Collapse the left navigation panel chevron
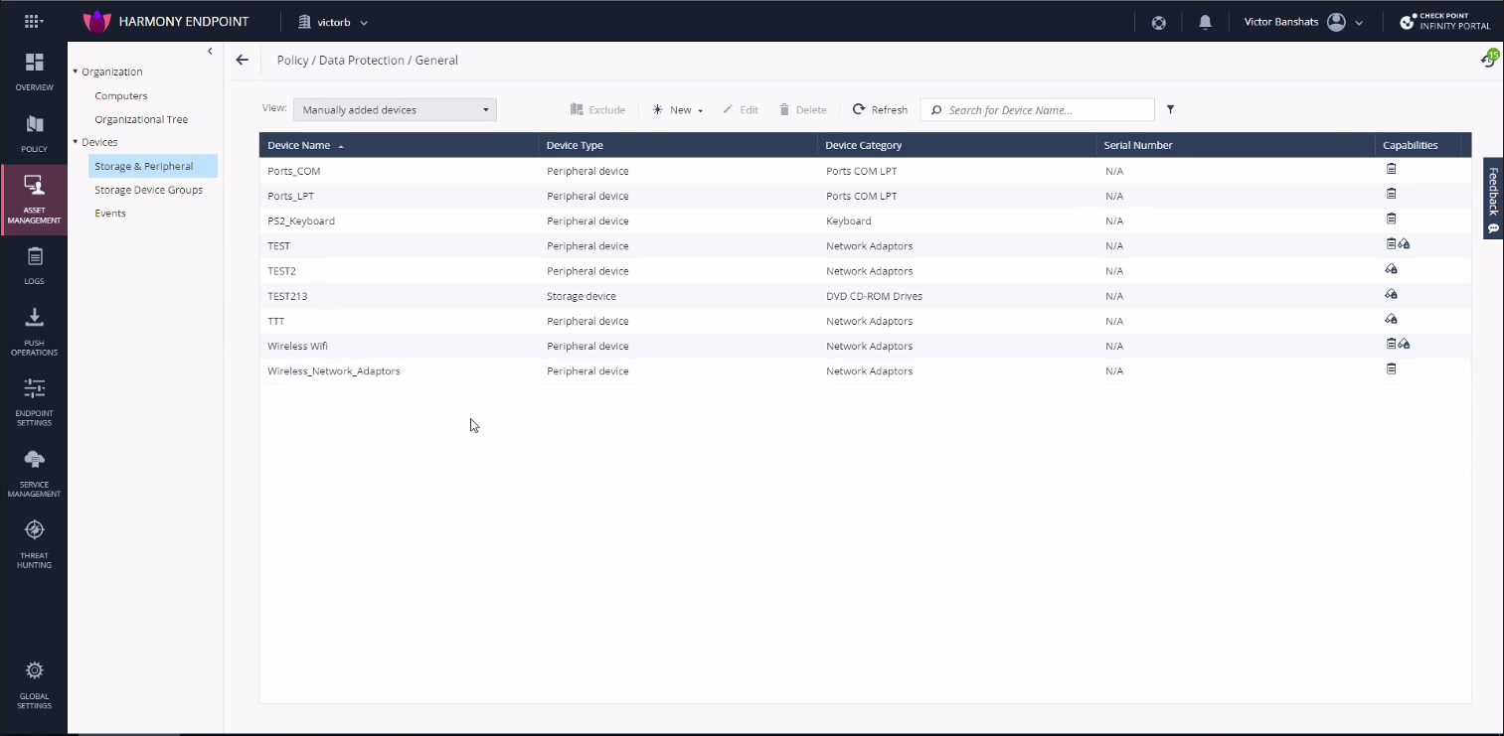Viewport: 1504px width, 736px height. click(210, 52)
